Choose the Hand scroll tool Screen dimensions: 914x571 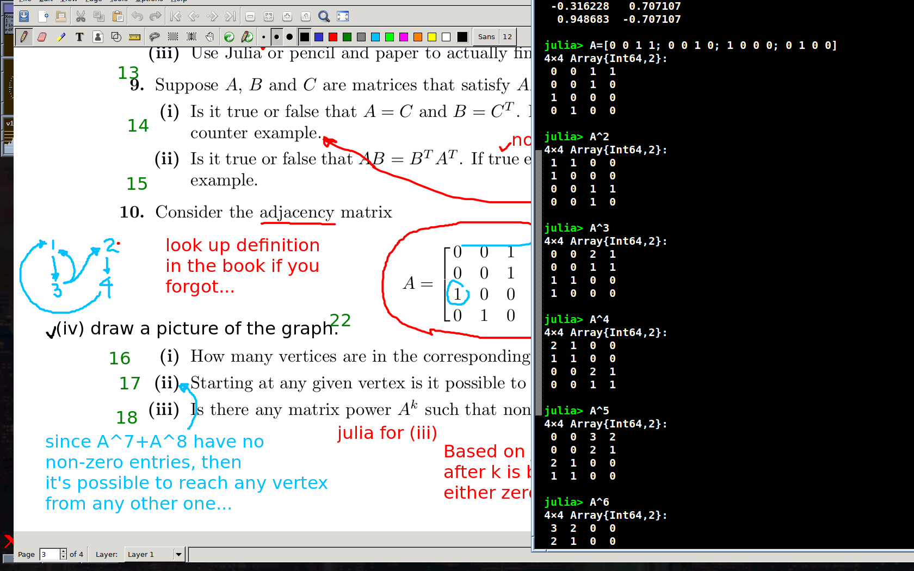210,37
